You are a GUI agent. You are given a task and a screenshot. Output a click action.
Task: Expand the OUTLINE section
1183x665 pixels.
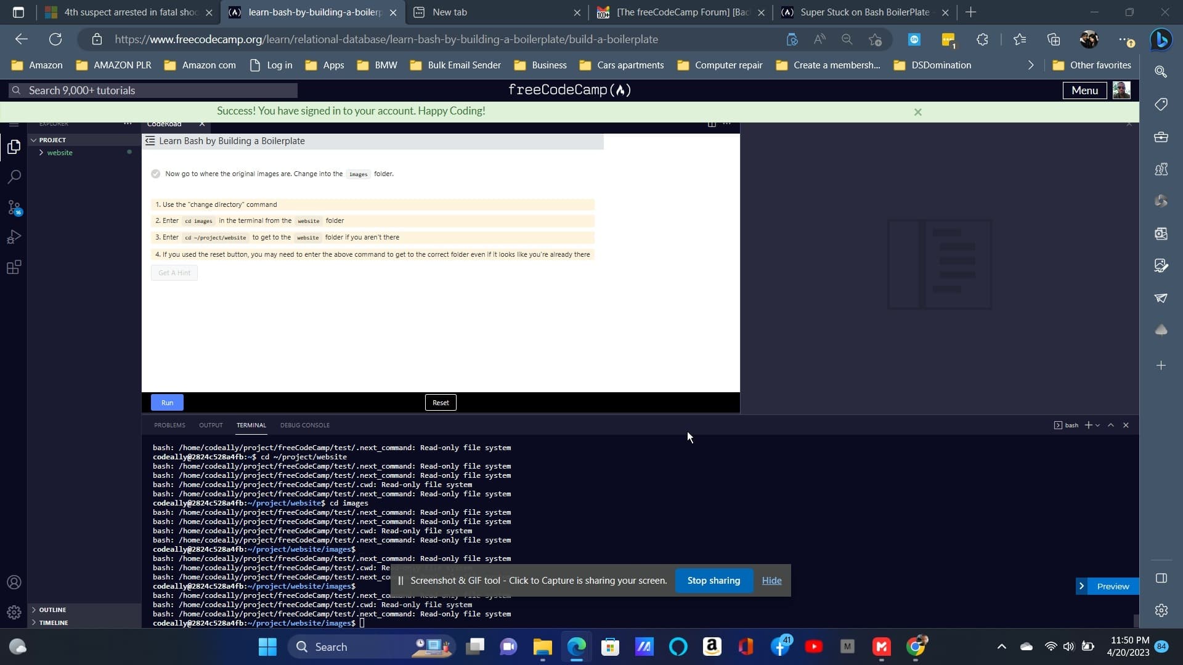click(52, 610)
